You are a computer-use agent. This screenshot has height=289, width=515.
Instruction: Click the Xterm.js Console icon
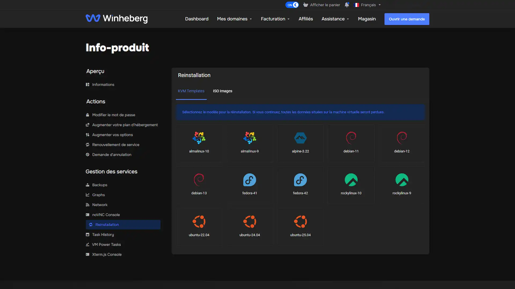click(x=87, y=254)
